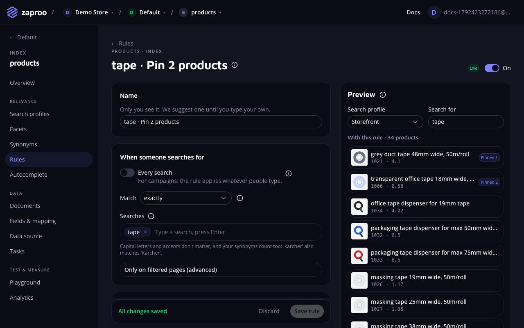This screenshot has width=524, height=328.
Task: Click info icon beside Match dropdown
Action: click(240, 198)
